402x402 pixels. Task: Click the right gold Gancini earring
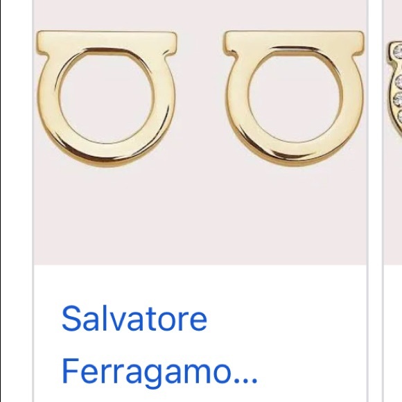(294, 98)
